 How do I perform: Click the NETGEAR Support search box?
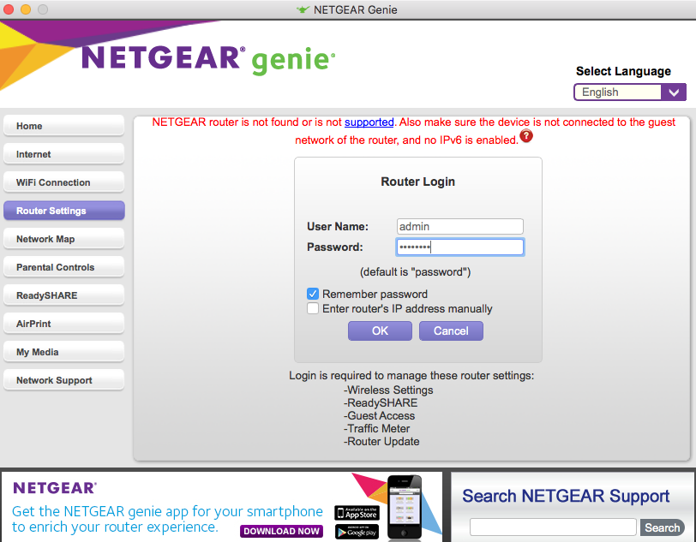tap(553, 527)
